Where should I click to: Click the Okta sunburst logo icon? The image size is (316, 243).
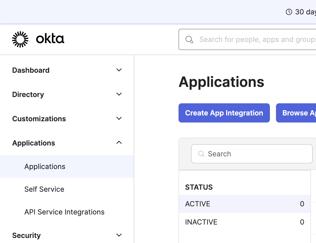pos(20,39)
